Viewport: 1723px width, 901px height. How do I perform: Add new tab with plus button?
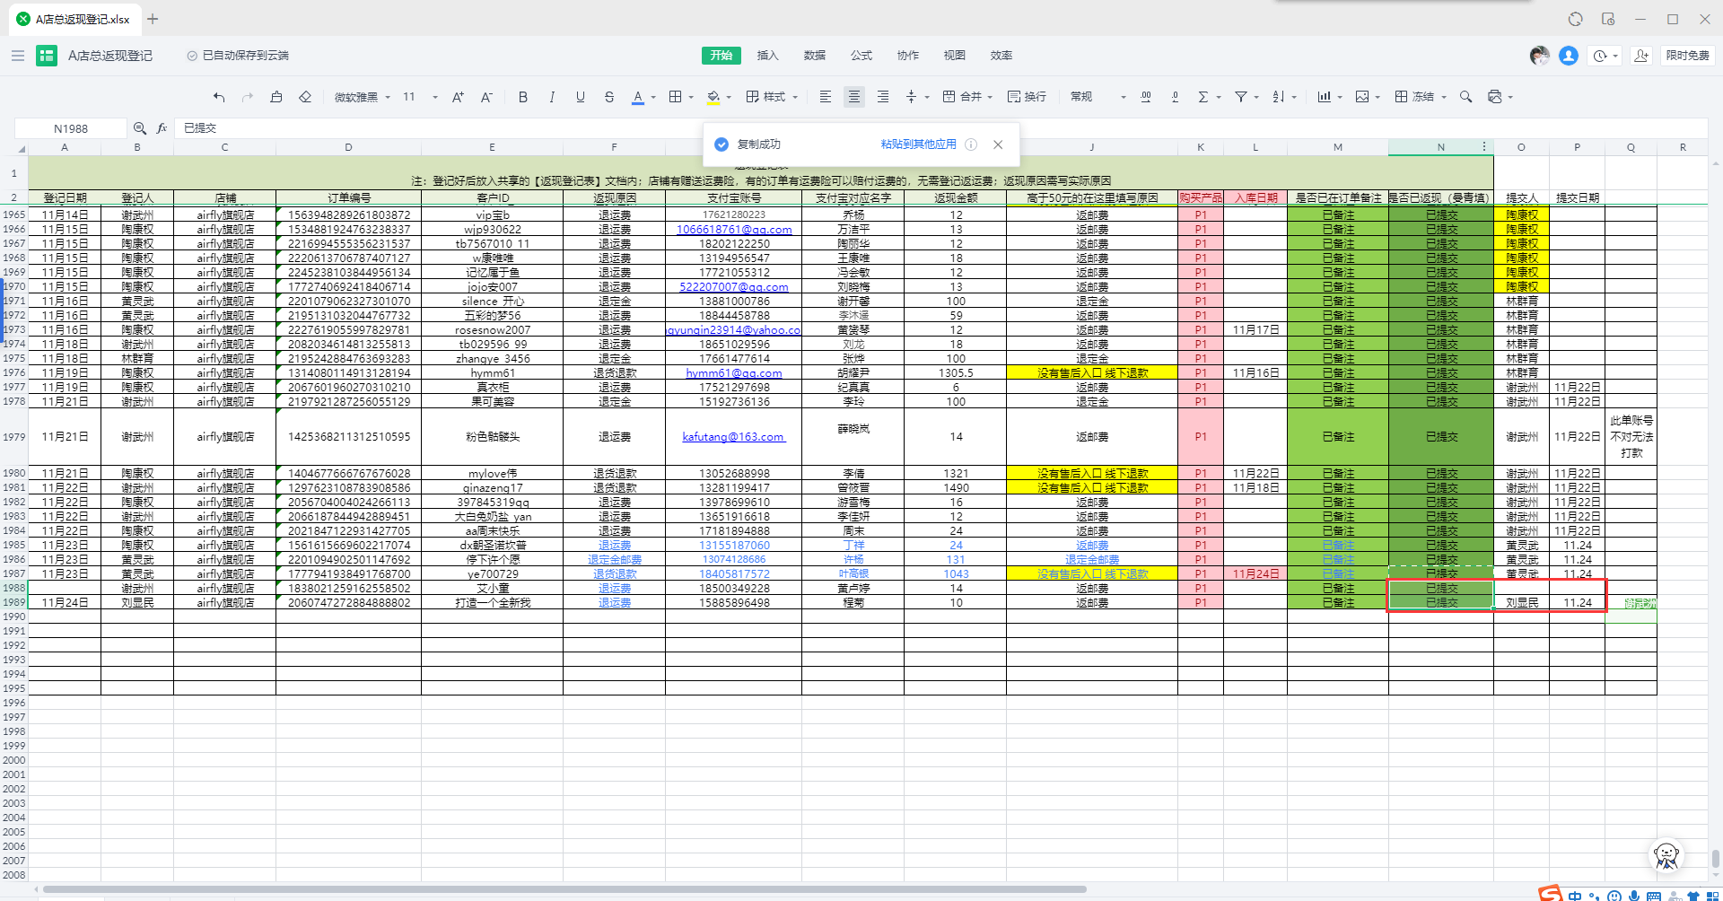coord(153,19)
